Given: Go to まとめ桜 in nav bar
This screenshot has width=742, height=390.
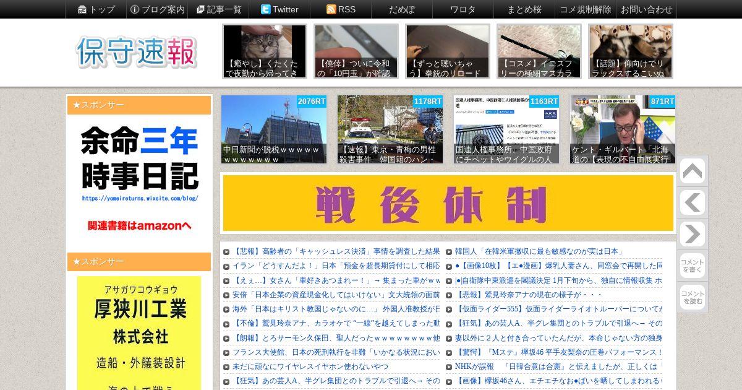Looking at the screenshot, I should 524,9.
